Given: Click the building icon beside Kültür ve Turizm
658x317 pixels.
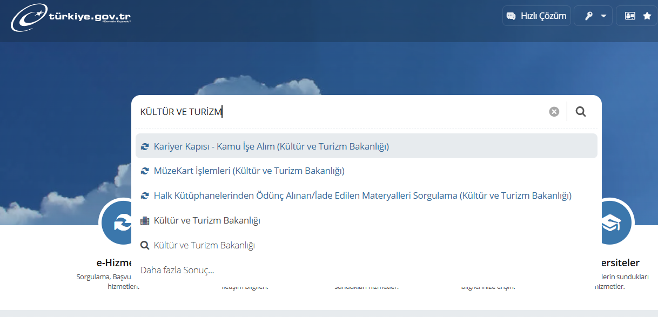Looking at the screenshot, I should (145, 220).
